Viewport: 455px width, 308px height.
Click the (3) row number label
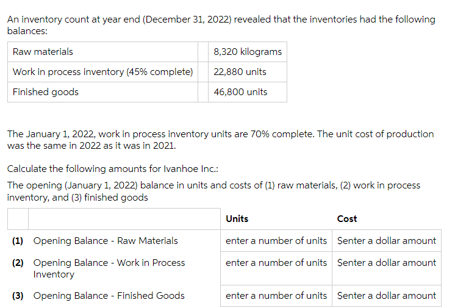tap(18, 296)
